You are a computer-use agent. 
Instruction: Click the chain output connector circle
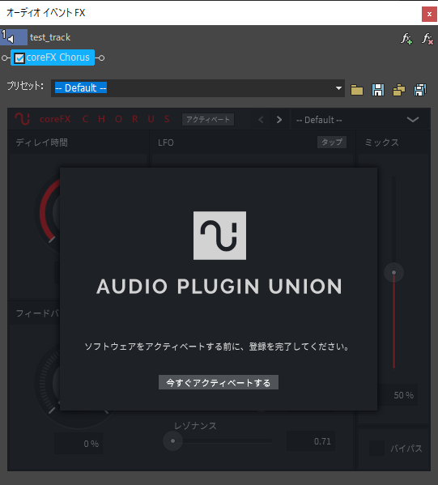pos(101,57)
